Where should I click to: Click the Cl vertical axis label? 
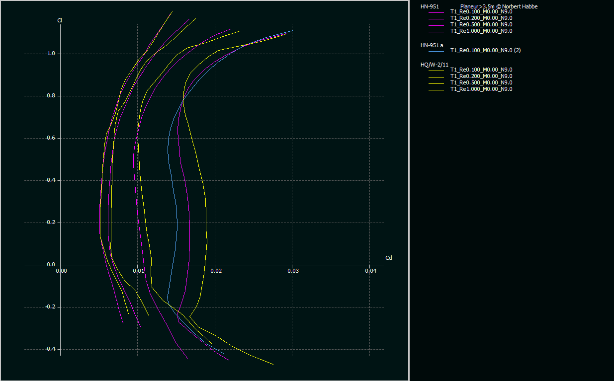click(60, 20)
